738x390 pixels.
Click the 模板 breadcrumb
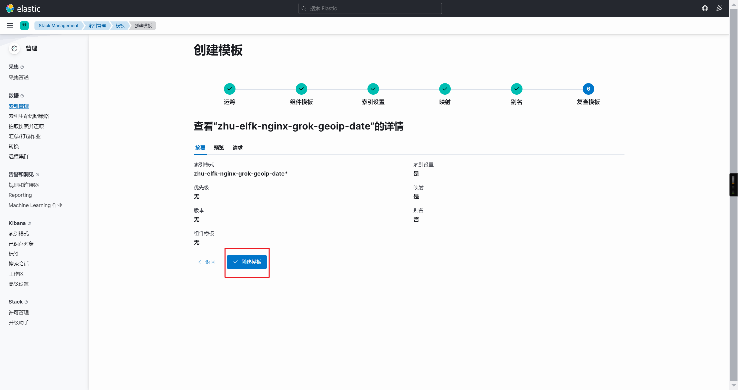120,26
